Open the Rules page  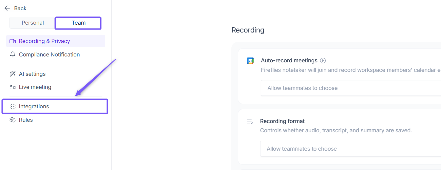coord(26,120)
